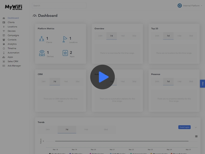The height and width of the screenshot is (154, 205).
Task: Select 14d in Automation card
Action: click(x=123, y=81)
